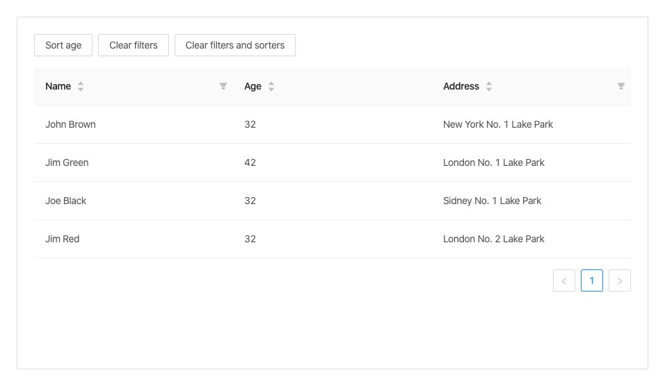Click the Name column header
Screen dimensions: 665x386
tap(58, 87)
